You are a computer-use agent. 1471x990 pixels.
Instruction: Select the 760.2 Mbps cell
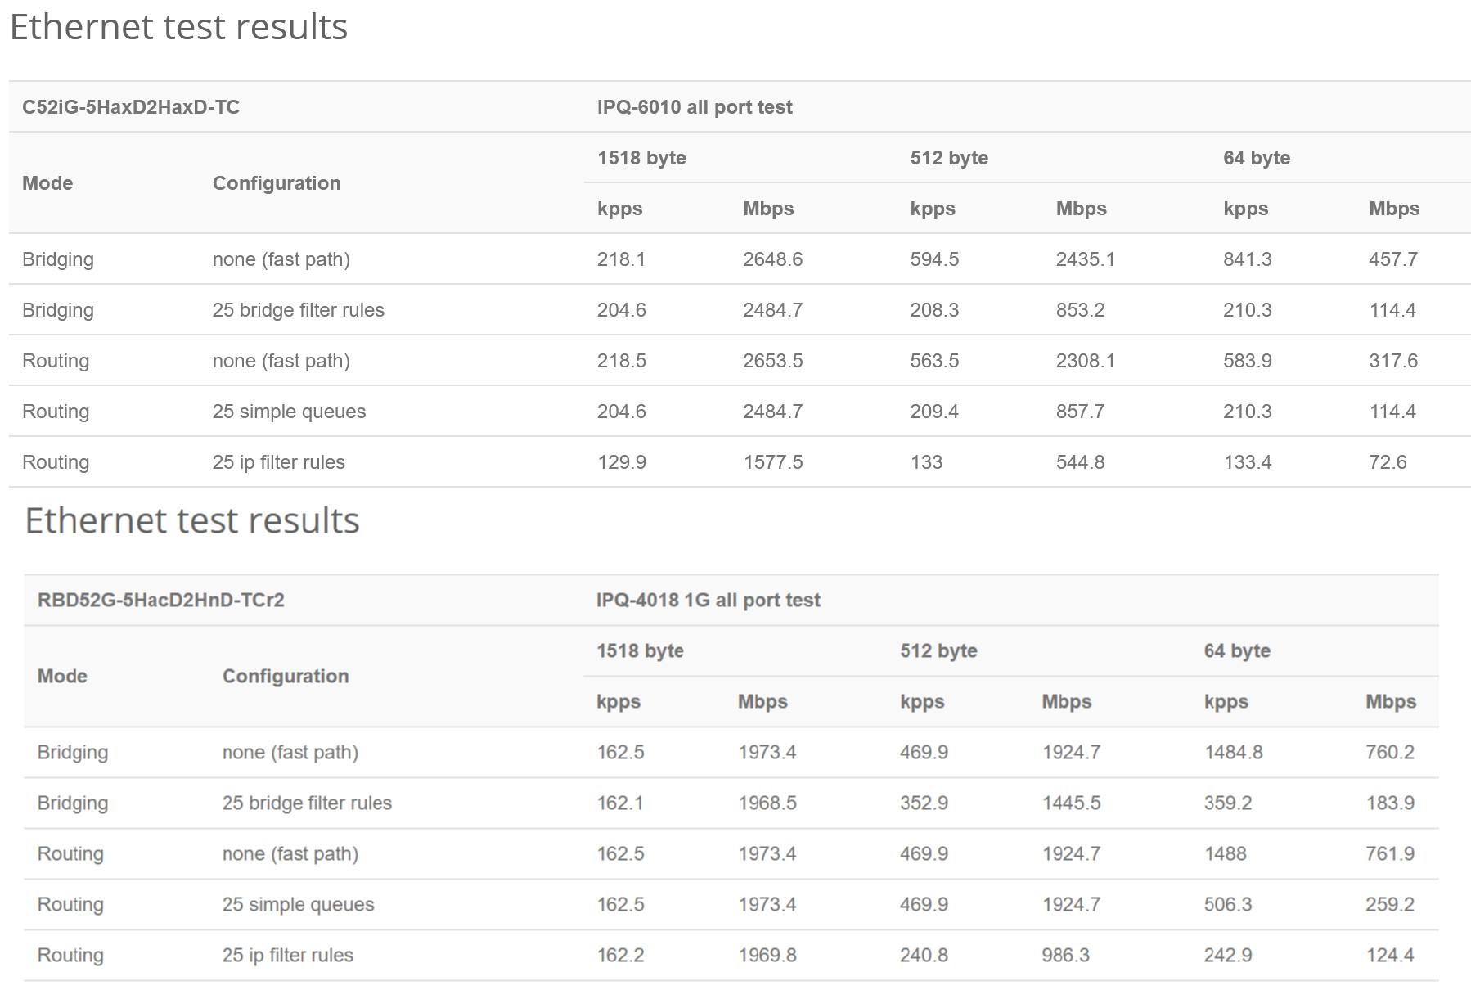[x=1389, y=752]
